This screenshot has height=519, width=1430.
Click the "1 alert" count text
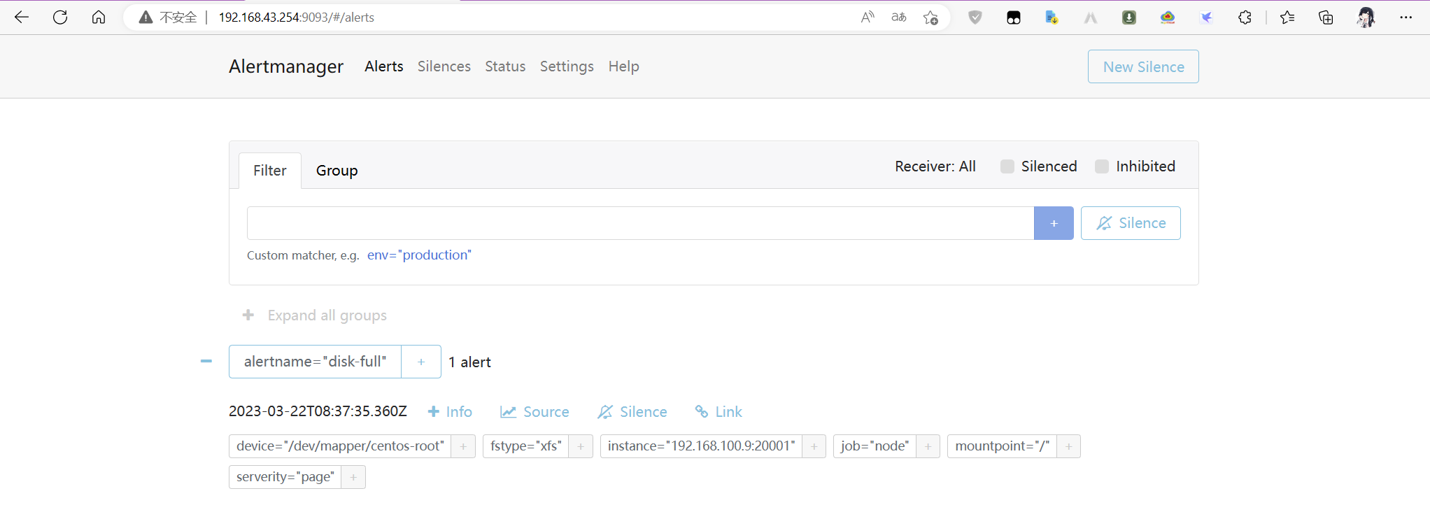click(x=469, y=362)
